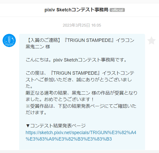Click the こんにちは greeting sentence
The image size is (159, 153).
[76, 60]
